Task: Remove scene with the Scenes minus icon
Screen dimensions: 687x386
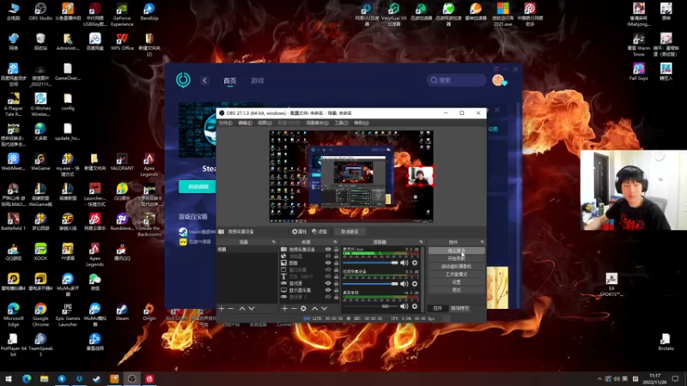Action: click(231, 309)
